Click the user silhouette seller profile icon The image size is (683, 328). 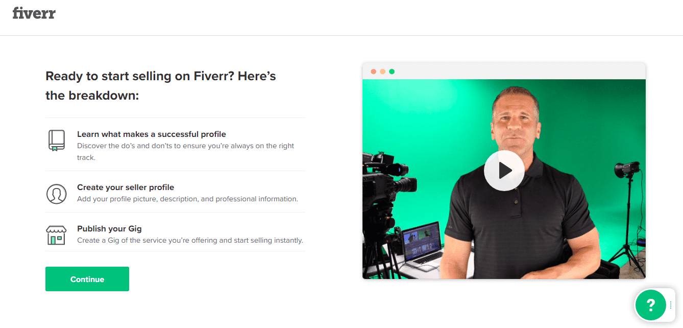pyautogui.click(x=57, y=194)
